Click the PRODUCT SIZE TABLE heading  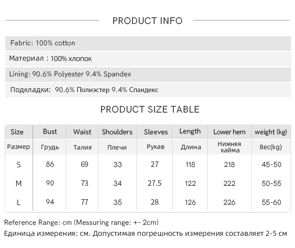[x=150, y=109]
